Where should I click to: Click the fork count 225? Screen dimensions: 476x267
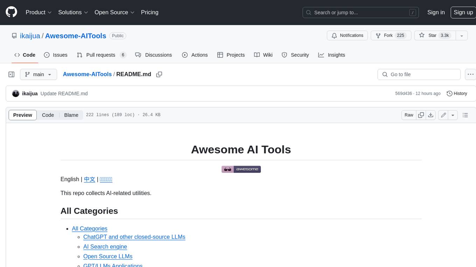[401, 36]
